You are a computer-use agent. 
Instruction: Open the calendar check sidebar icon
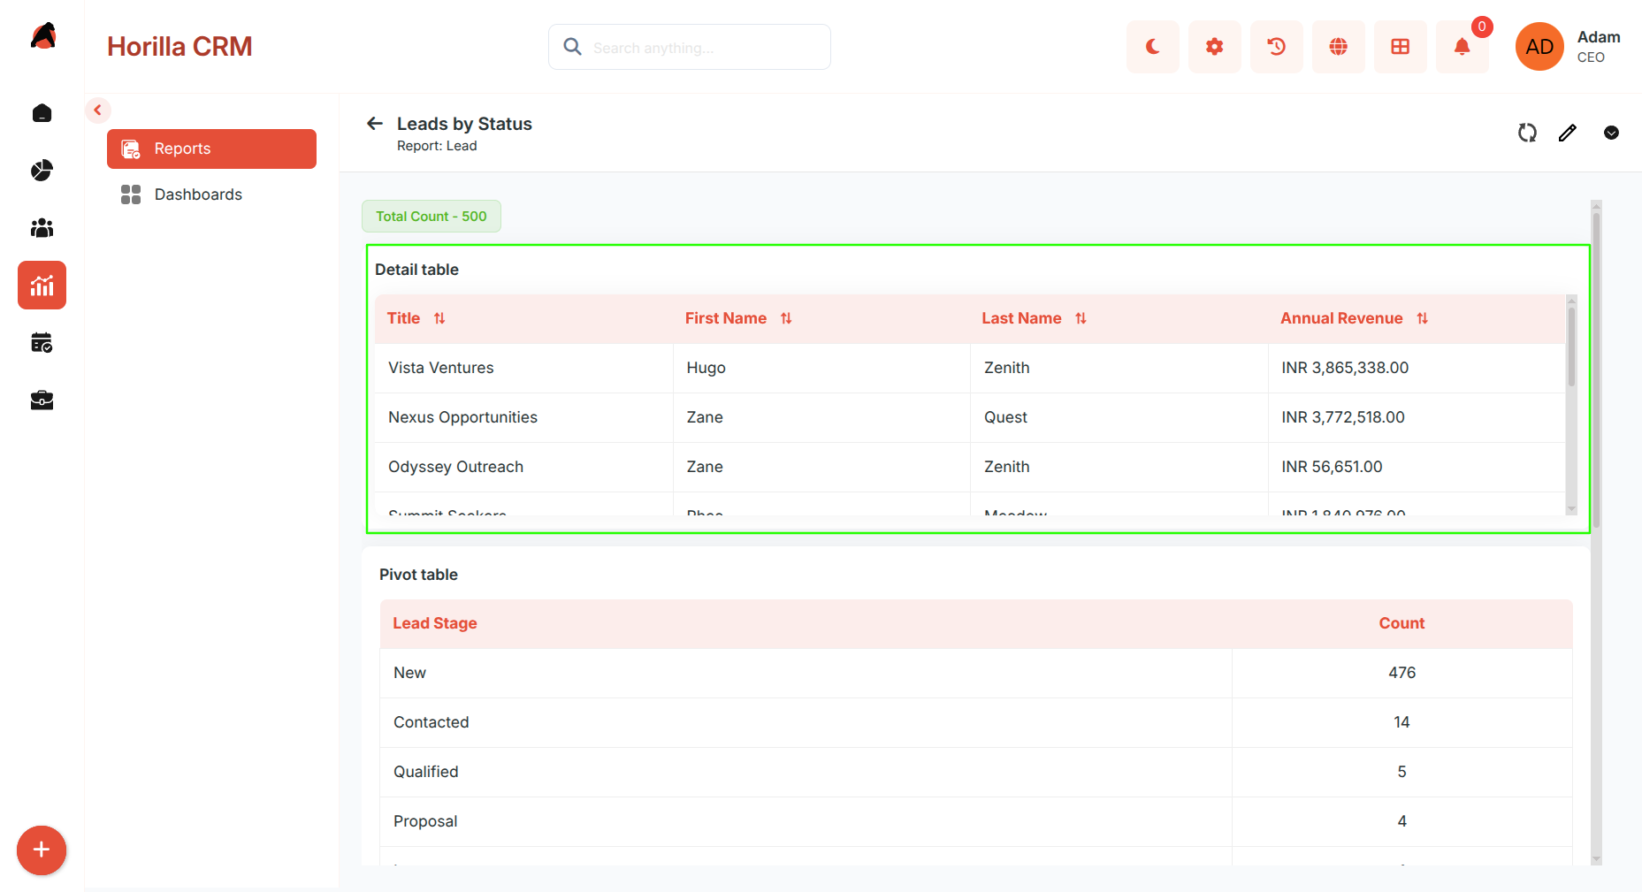42,343
